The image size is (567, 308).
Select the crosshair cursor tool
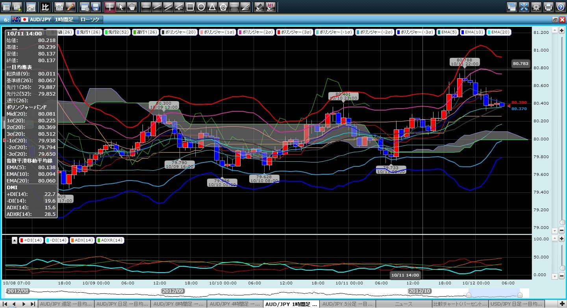(110, 7)
